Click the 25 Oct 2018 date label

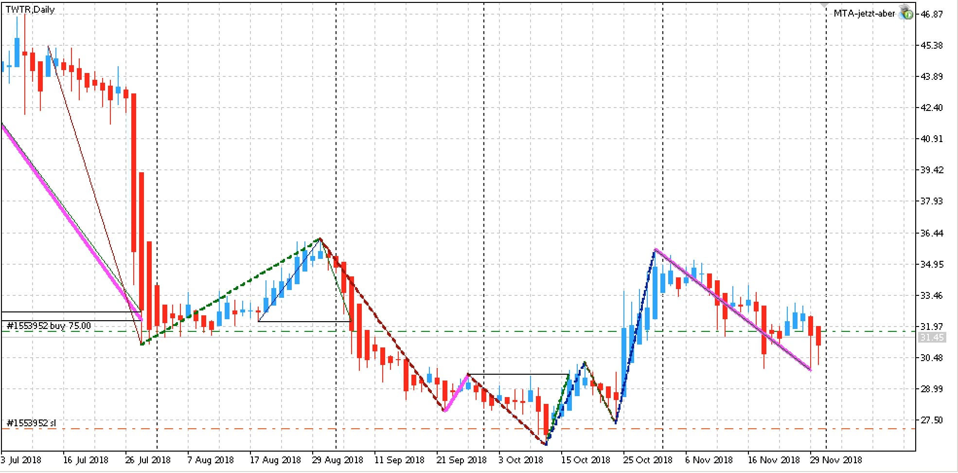648,460
